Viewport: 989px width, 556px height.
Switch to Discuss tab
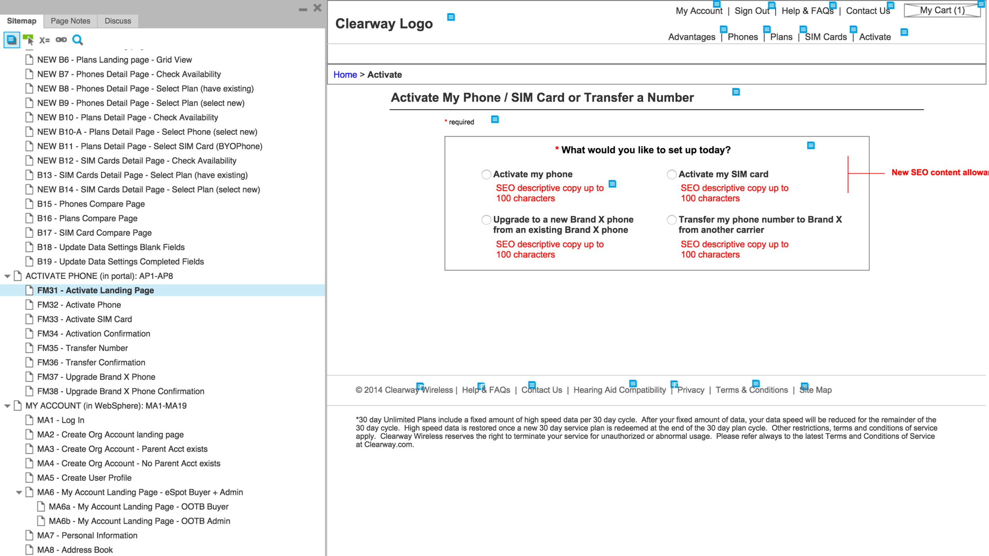(118, 21)
